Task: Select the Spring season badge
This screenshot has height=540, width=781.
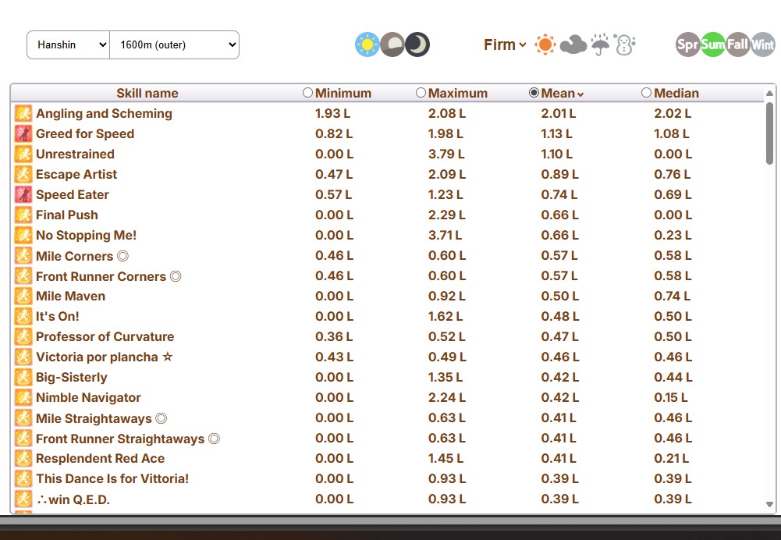Action: click(688, 44)
